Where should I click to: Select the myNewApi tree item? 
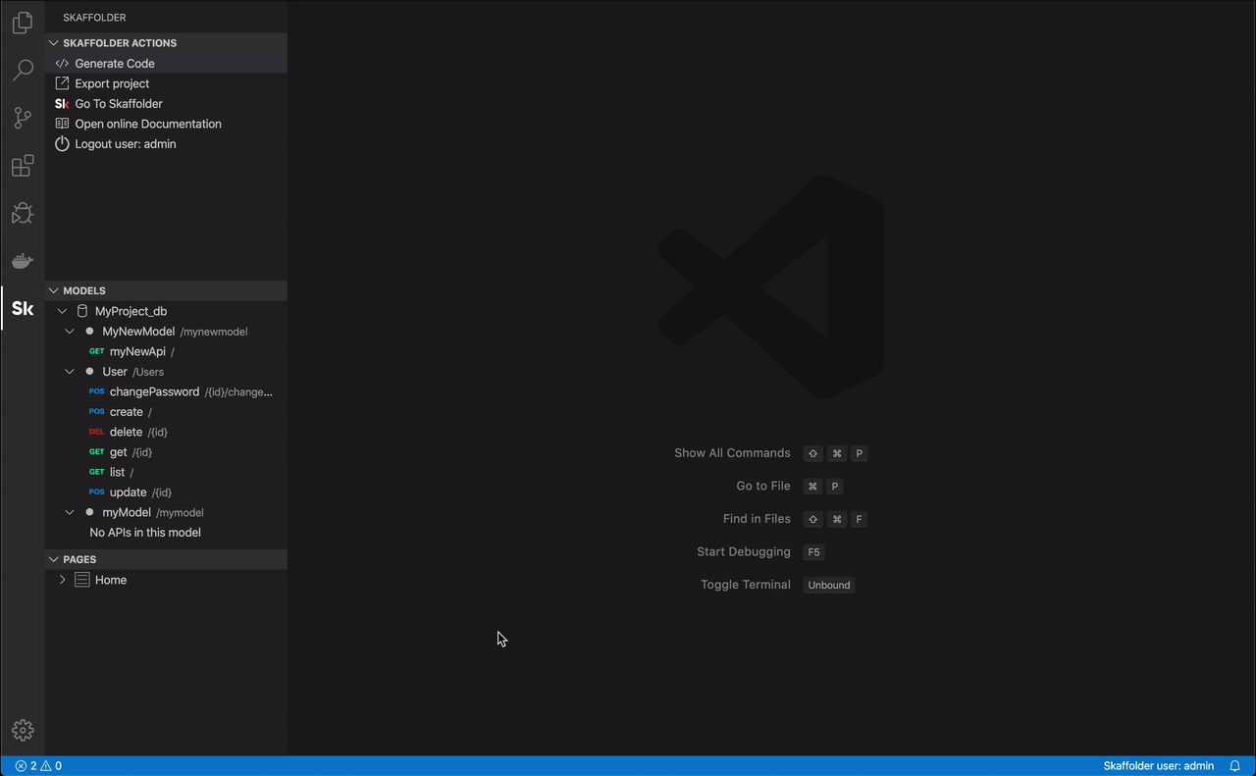[166, 351]
